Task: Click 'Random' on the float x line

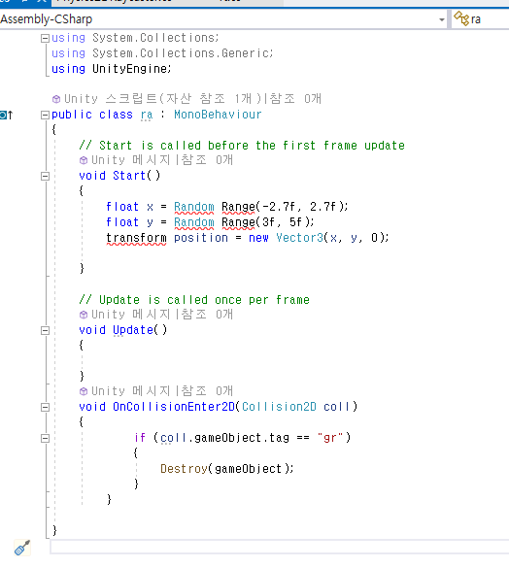Action: tap(194, 207)
